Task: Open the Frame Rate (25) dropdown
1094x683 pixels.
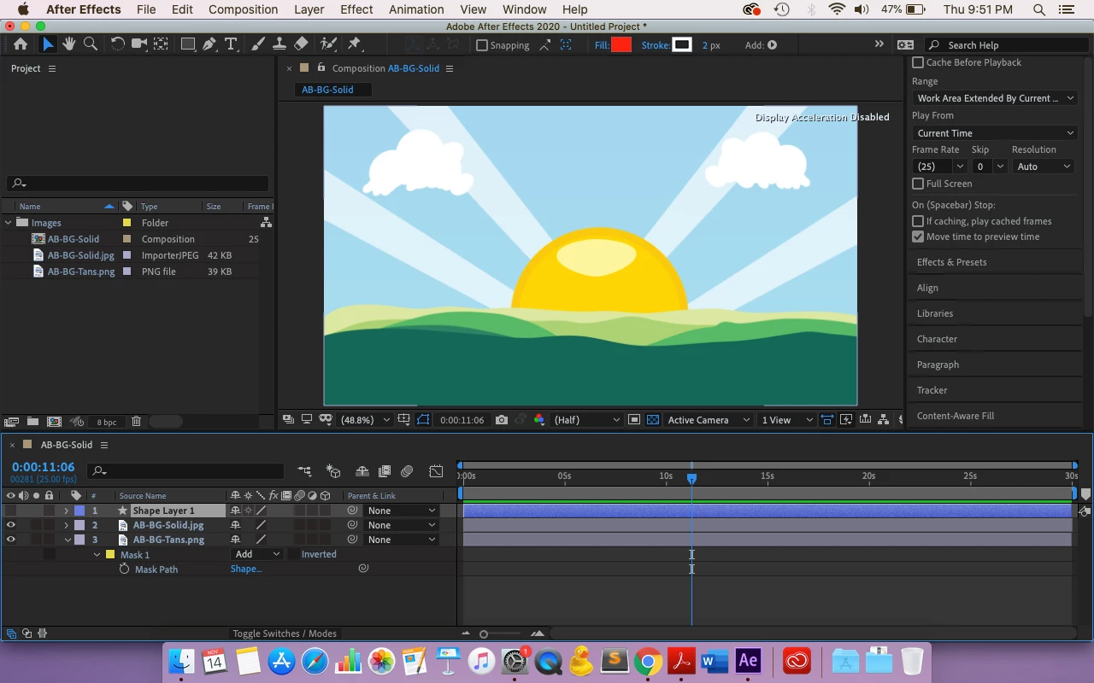Action: click(939, 166)
